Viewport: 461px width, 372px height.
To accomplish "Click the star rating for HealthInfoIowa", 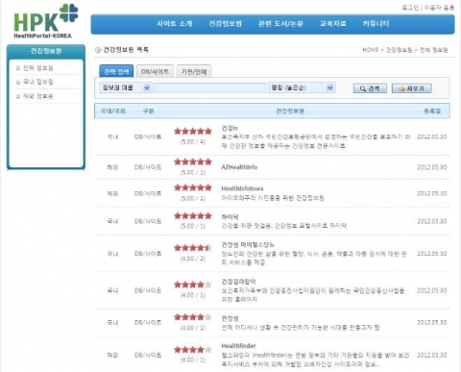I will 193,187.
